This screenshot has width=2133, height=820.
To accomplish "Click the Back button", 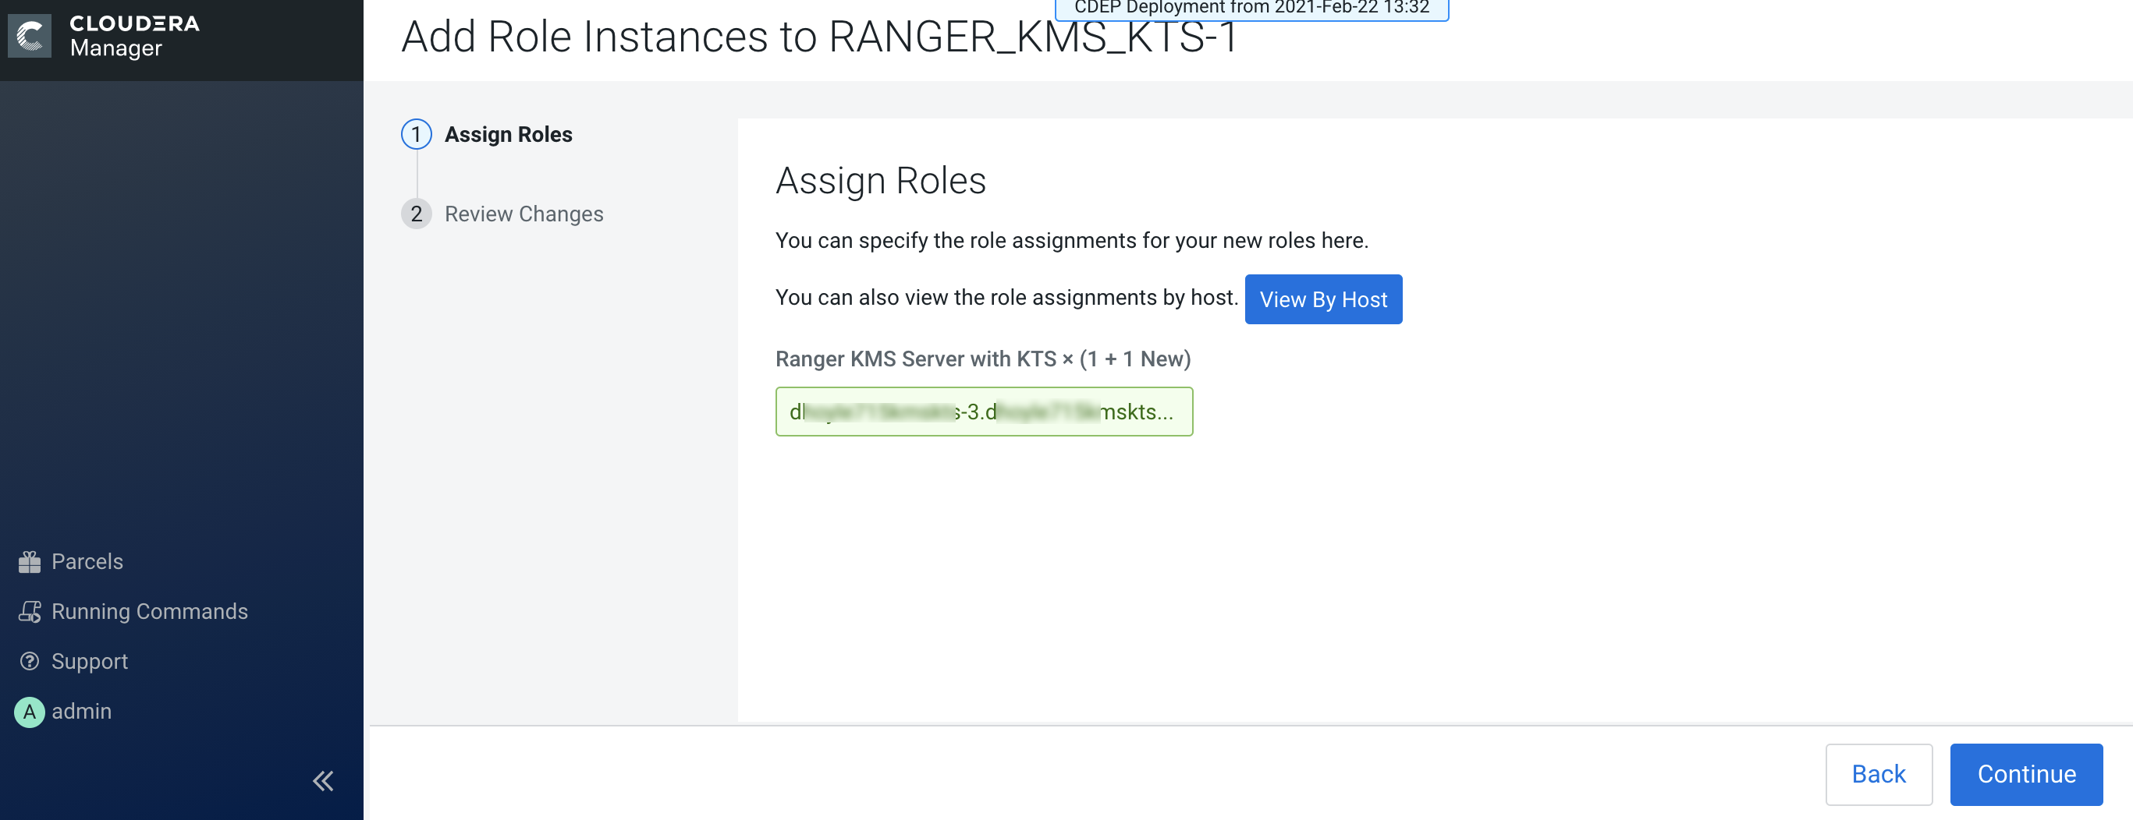I will click(1878, 774).
